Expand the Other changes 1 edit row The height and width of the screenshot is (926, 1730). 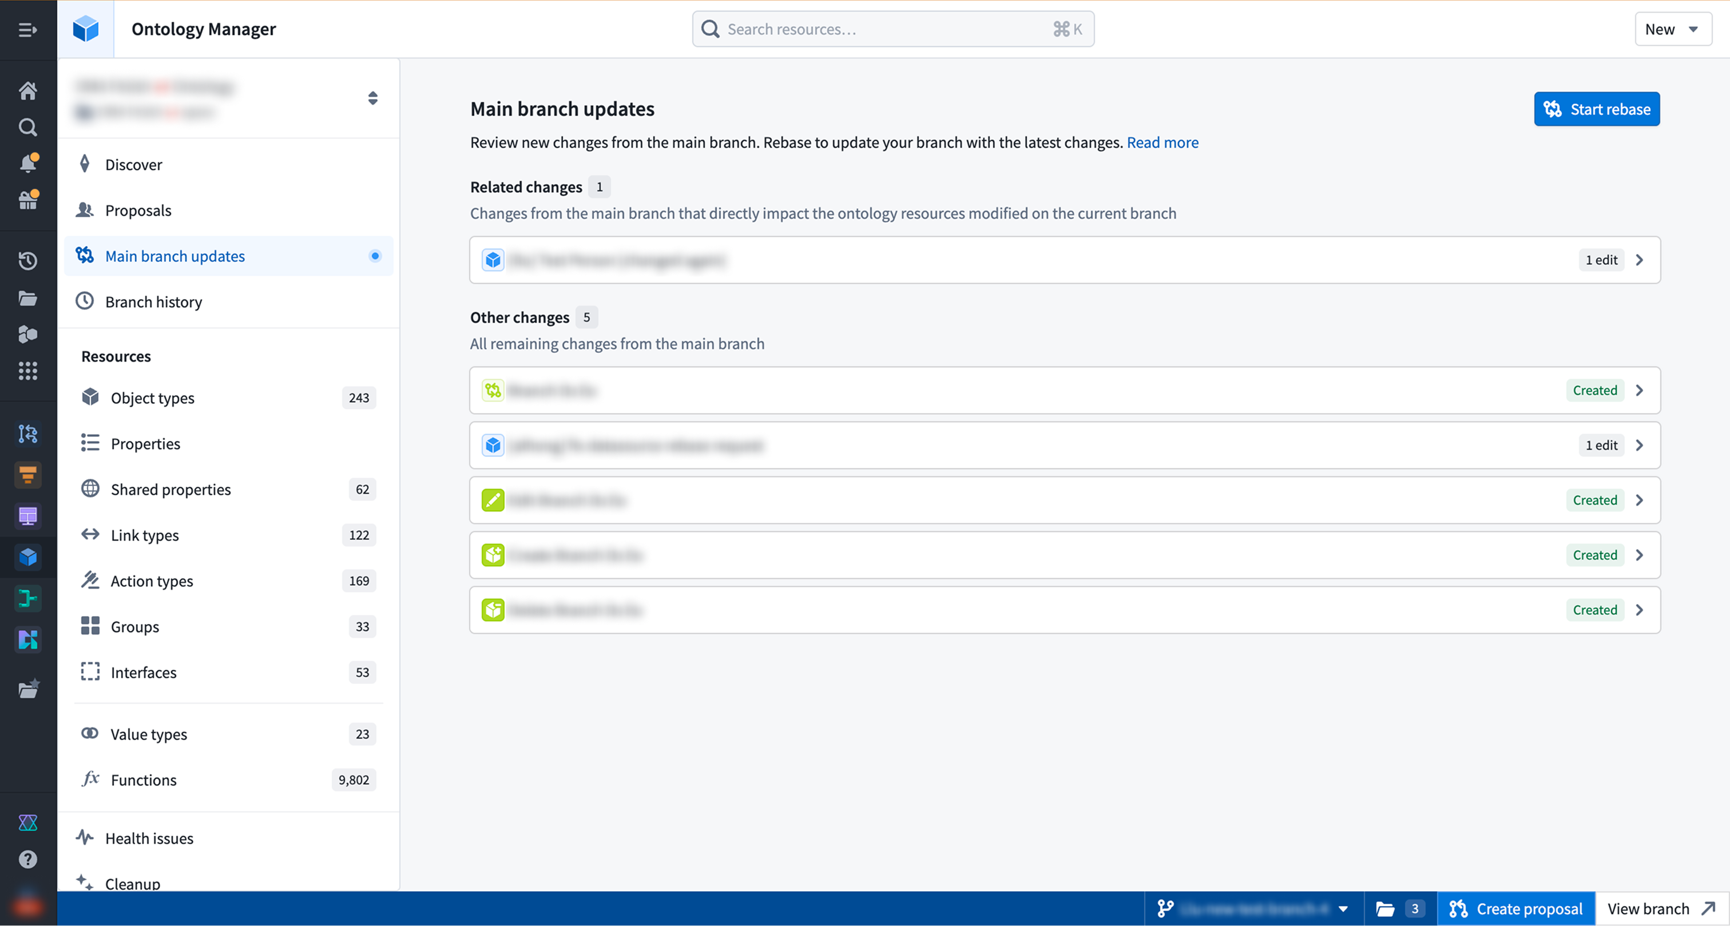pos(1065,445)
